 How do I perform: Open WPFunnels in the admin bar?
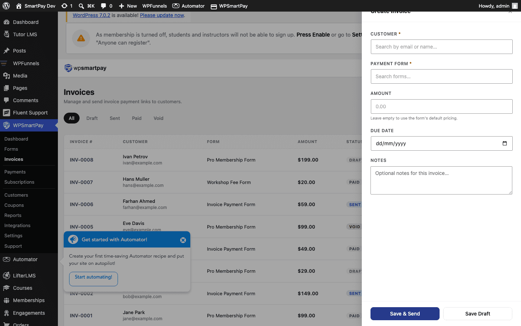pos(154,6)
